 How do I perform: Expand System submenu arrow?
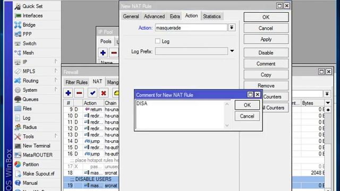click(56, 90)
